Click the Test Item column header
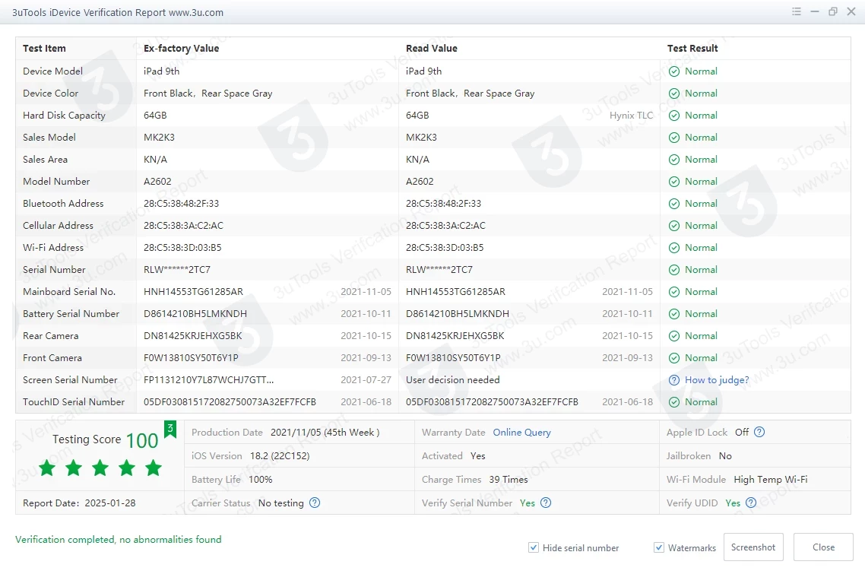Image resolution: width=865 pixels, height=574 pixels. pyautogui.click(x=44, y=48)
